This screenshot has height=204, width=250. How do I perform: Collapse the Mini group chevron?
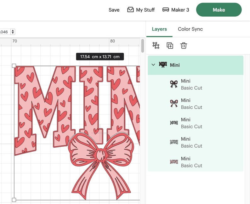(x=153, y=65)
